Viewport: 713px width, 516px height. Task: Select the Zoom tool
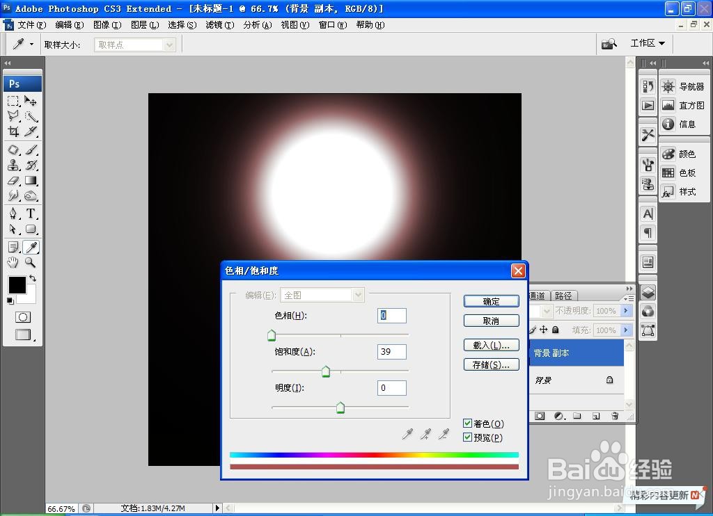pos(29,263)
